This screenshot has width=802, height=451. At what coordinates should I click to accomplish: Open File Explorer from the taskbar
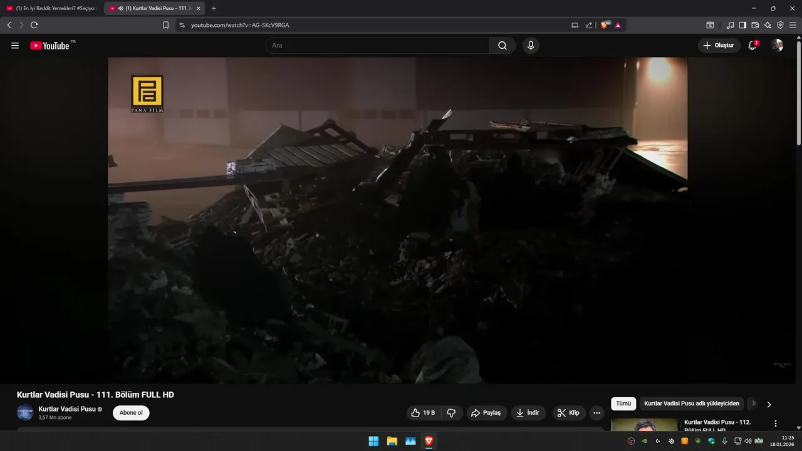(x=392, y=441)
